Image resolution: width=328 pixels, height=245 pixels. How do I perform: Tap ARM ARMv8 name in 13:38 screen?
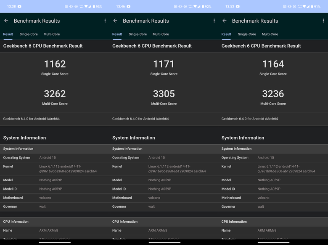click(x=49, y=231)
